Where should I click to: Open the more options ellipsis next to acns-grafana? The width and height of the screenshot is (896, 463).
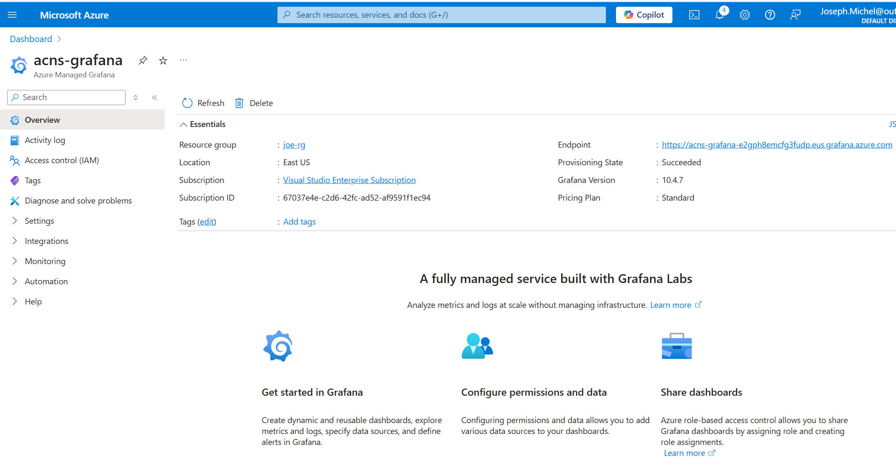pos(184,60)
